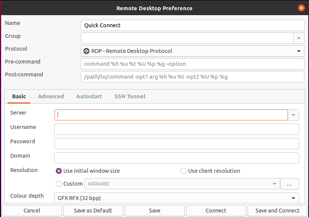
Task: Open the custom resolution 640x480 dropdown
Action: click(x=182, y=184)
